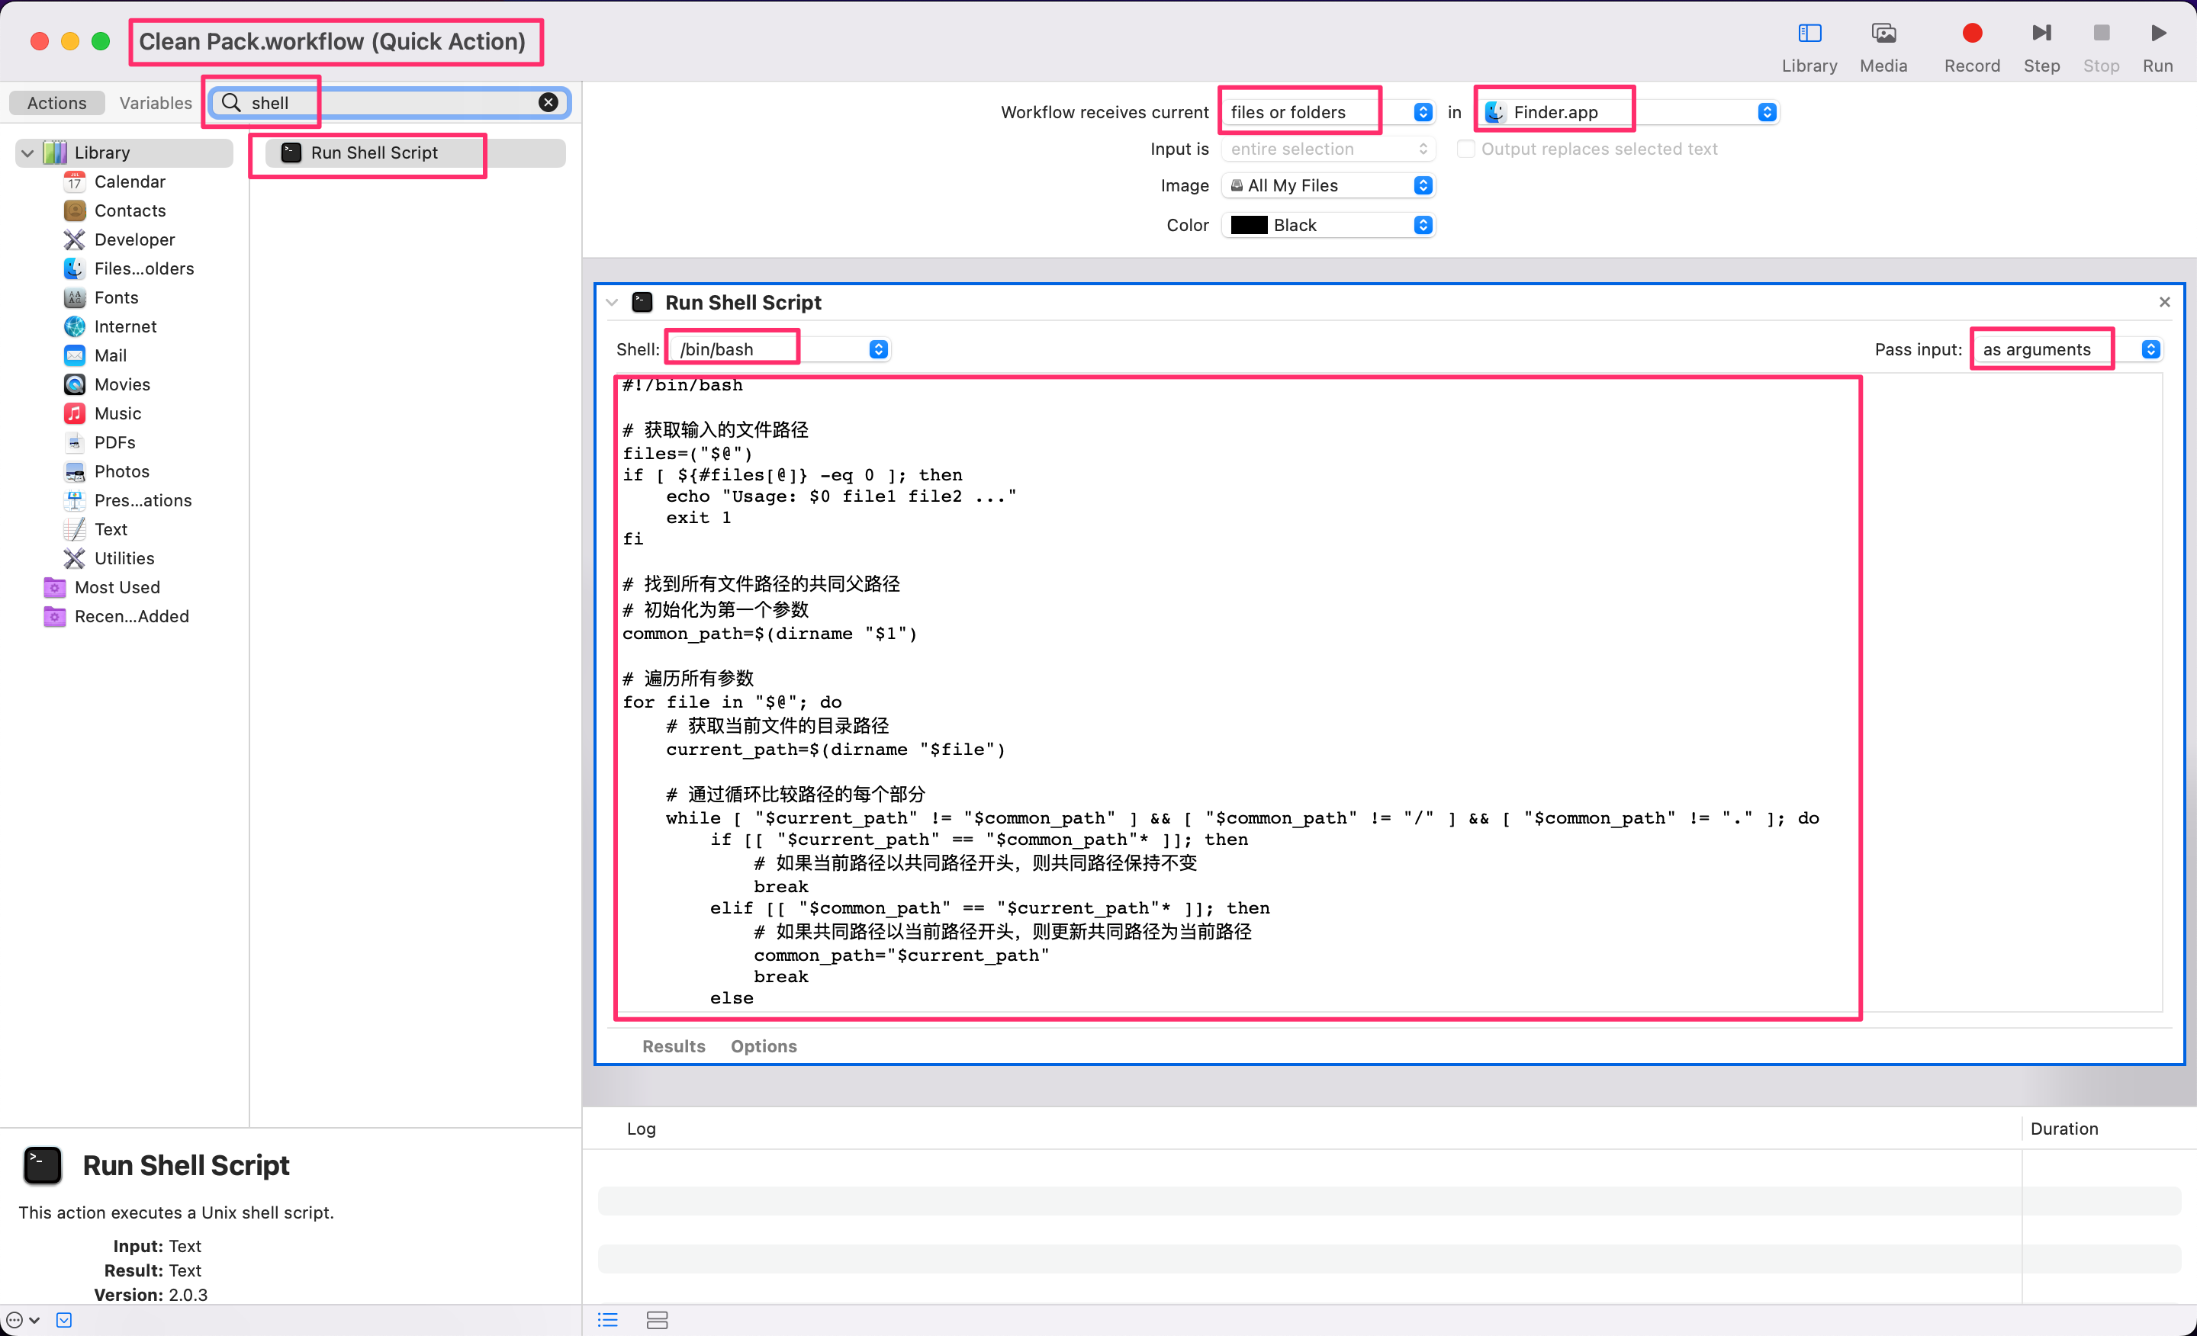This screenshot has width=2197, height=1336.
Task: Switch to the Variables tab
Action: tap(155, 102)
